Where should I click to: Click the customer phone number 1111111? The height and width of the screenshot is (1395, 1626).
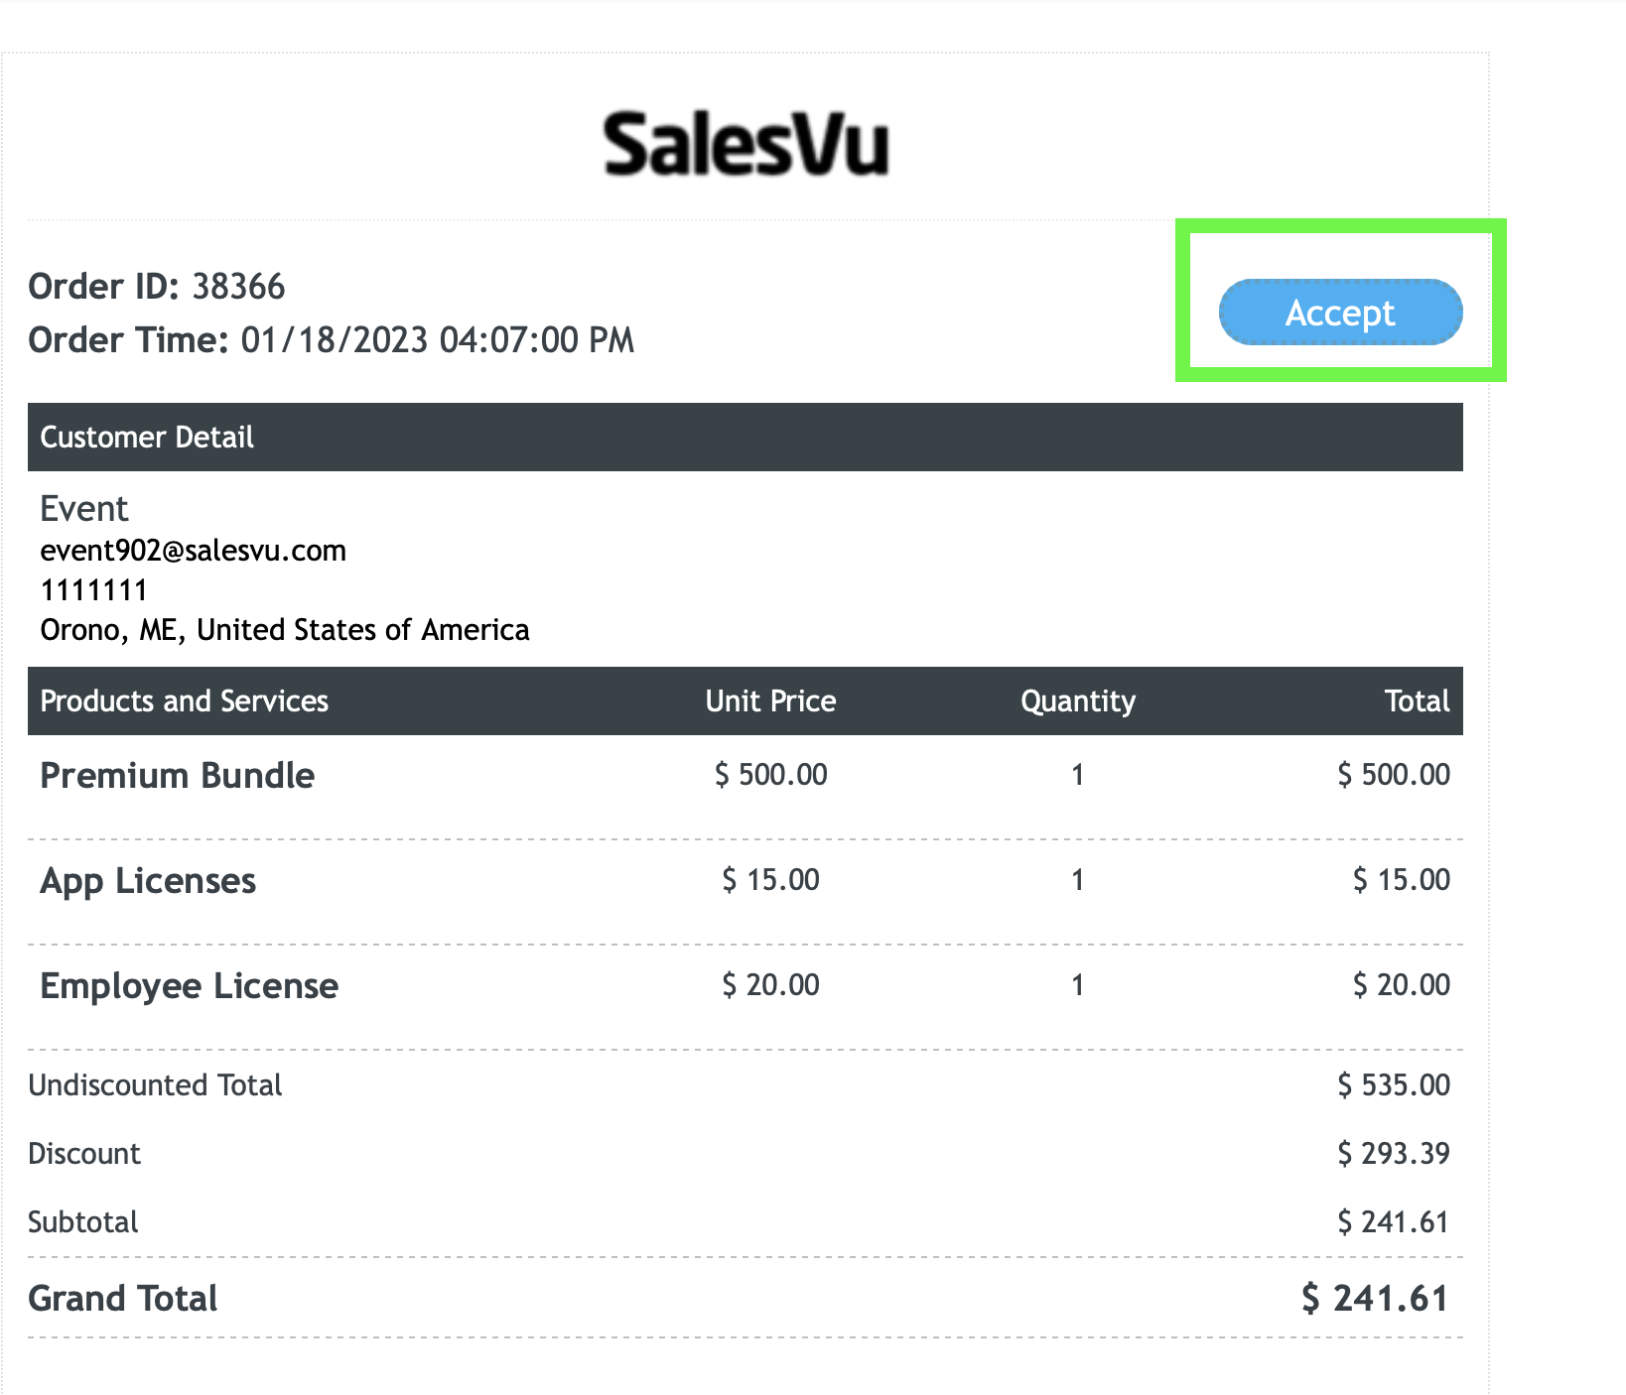click(x=94, y=590)
